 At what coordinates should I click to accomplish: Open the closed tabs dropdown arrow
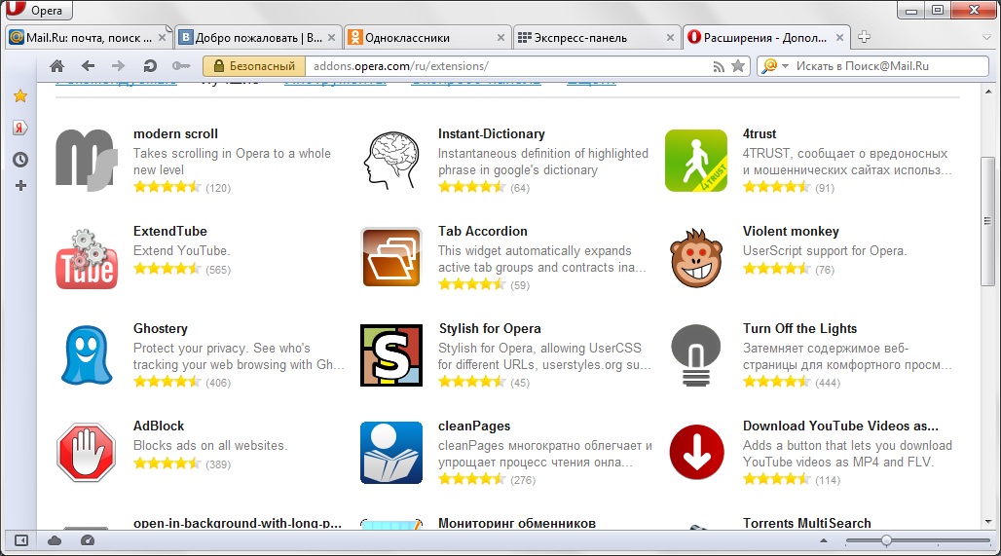coord(987,38)
